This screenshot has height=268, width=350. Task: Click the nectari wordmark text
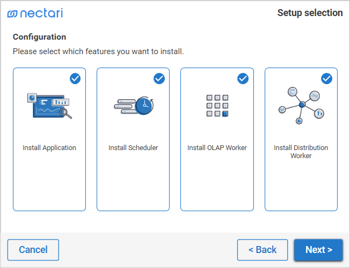point(41,13)
